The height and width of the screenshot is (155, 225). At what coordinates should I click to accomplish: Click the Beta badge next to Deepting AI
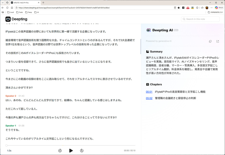coord(176,30)
